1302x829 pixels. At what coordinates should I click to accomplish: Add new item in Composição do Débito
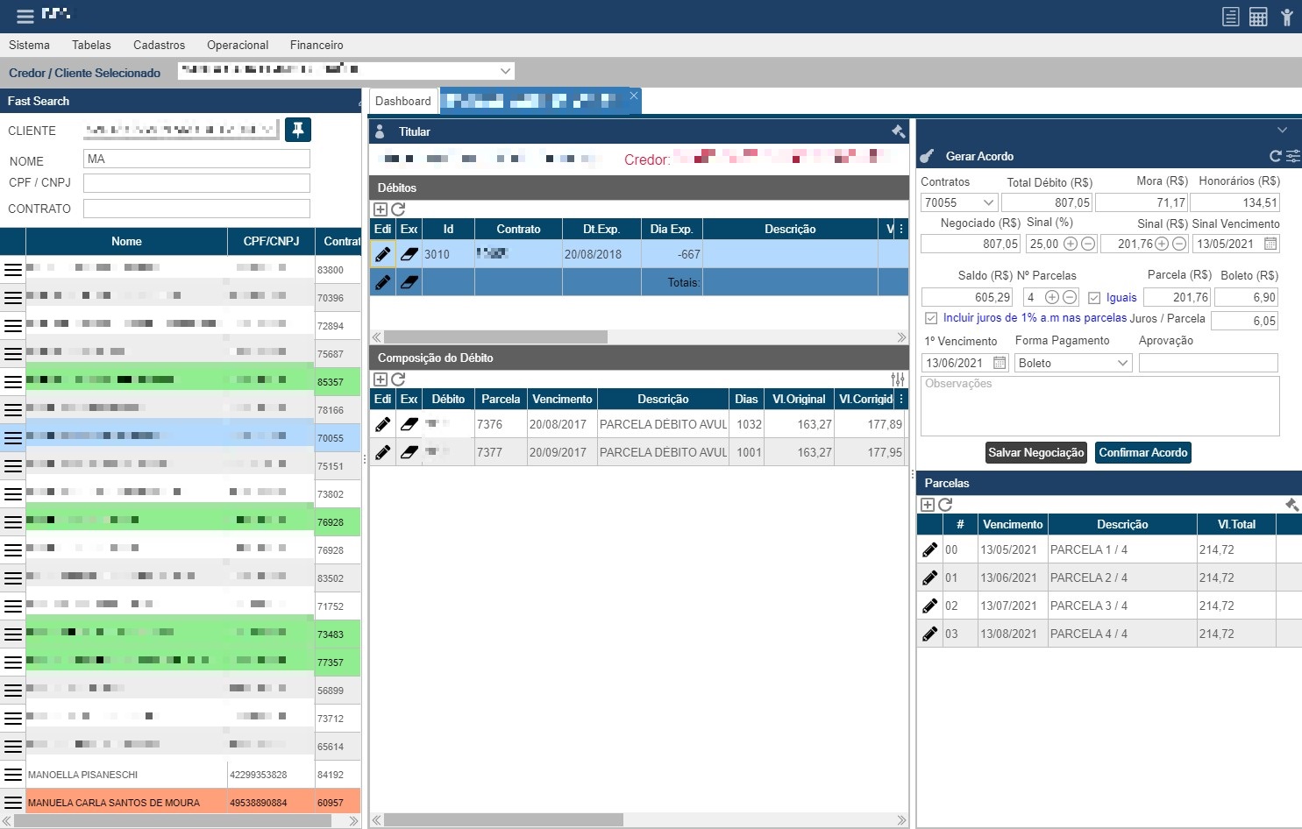pyautogui.click(x=381, y=379)
